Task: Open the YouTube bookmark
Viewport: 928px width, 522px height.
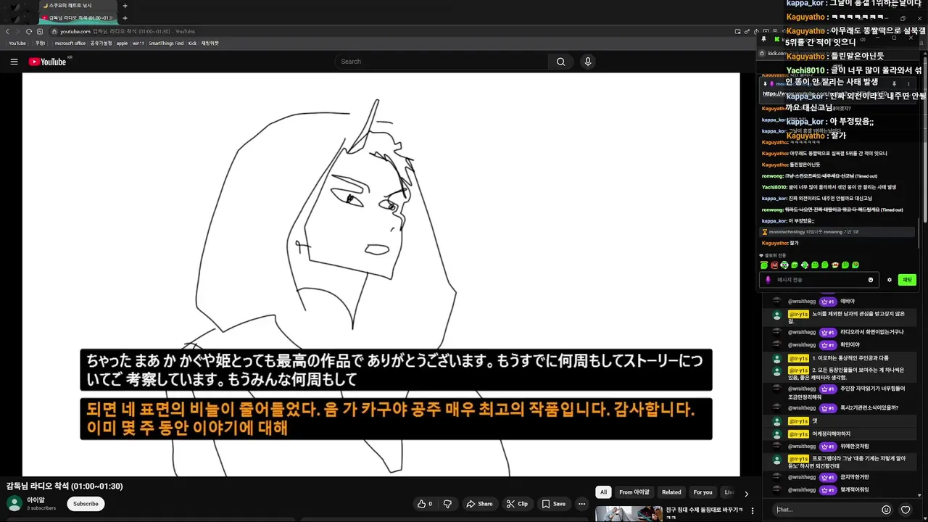Action: click(17, 43)
